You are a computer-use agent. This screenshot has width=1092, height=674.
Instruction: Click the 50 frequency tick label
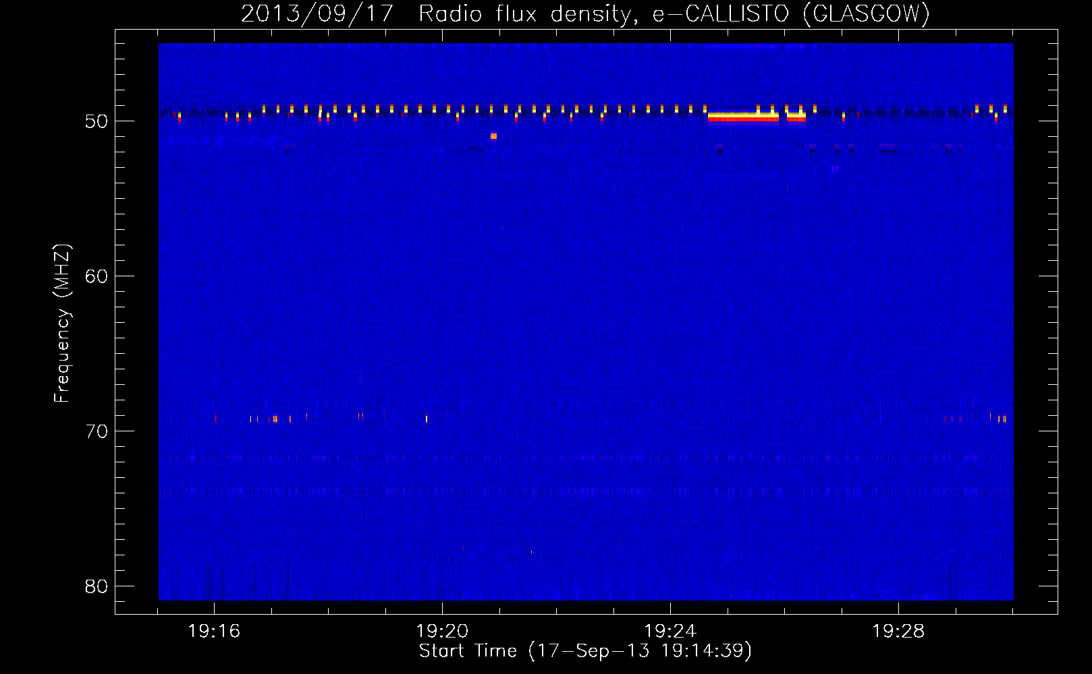click(97, 121)
